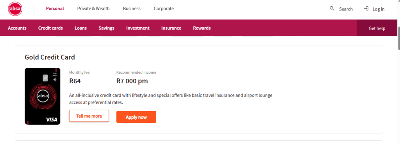This screenshot has height=143, width=400.
Task: Open the Rewards menu
Action: (202, 28)
